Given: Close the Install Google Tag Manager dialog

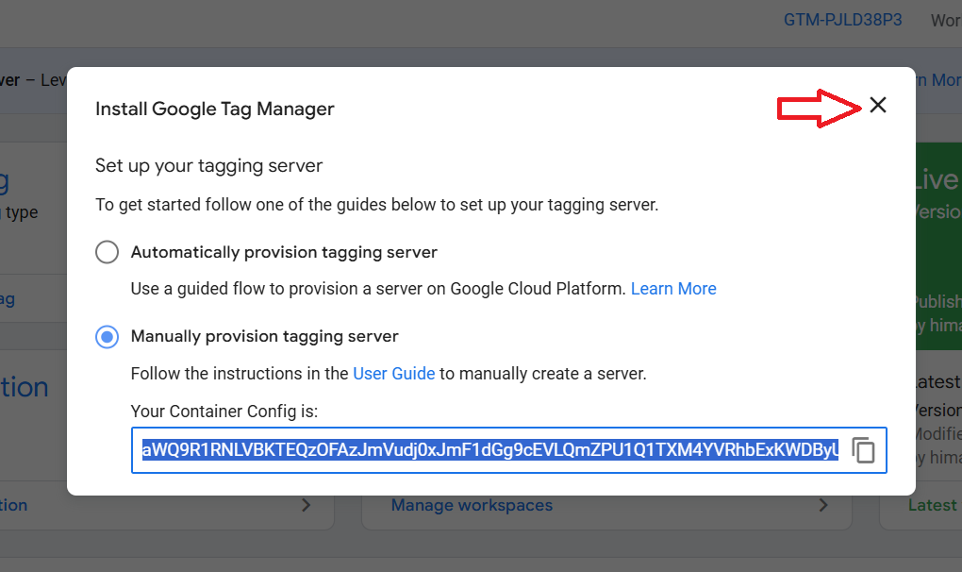Looking at the screenshot, I should click(878, 105).
